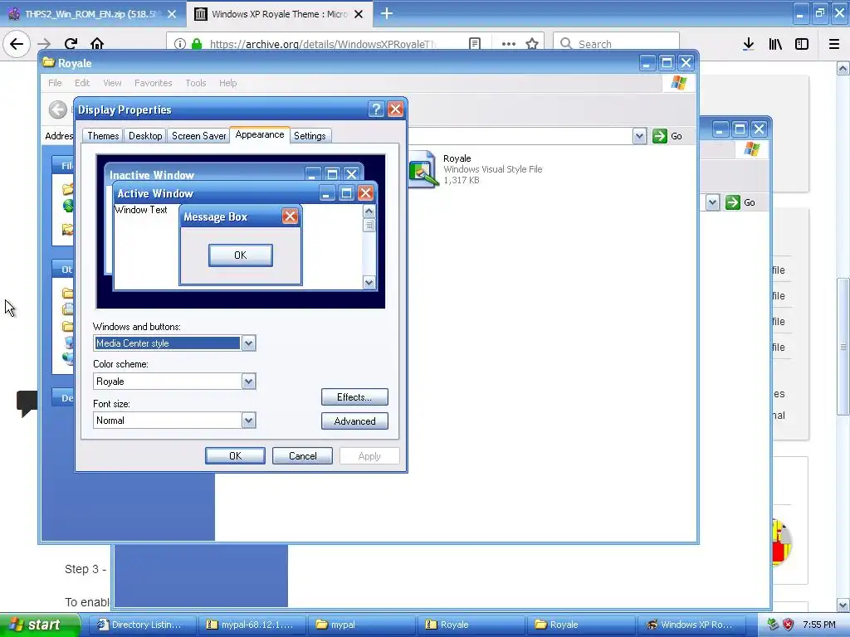
Task: Open File menu in Royale window
Action: coord(55,83)
